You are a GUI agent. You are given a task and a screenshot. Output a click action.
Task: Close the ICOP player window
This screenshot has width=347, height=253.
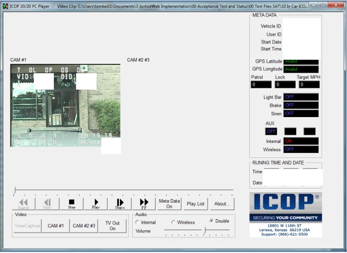pos(336,5)
